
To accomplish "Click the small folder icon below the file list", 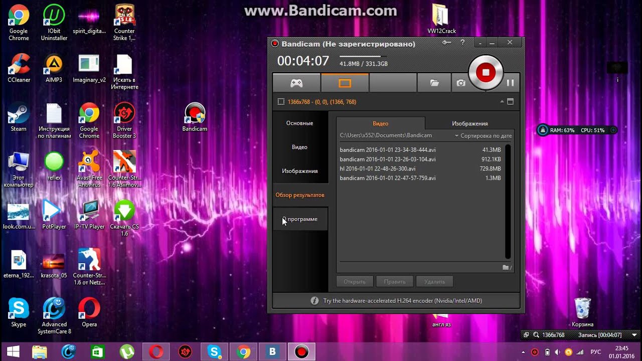I will pos(507,268).
